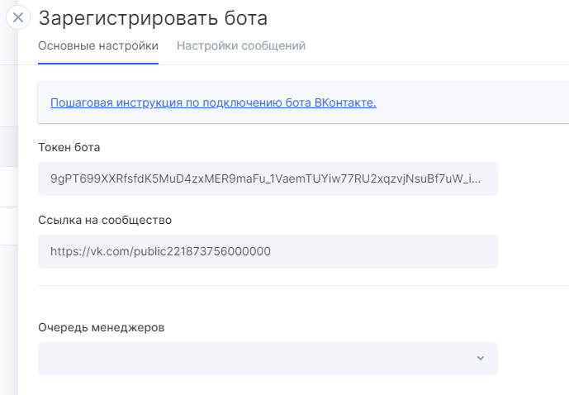Open the VKontakte step-by-step instruction link

pyautogui.click(x=213, y=102)
